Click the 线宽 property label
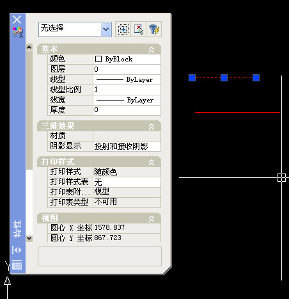289x299 pixels. [x=58, y=100]
